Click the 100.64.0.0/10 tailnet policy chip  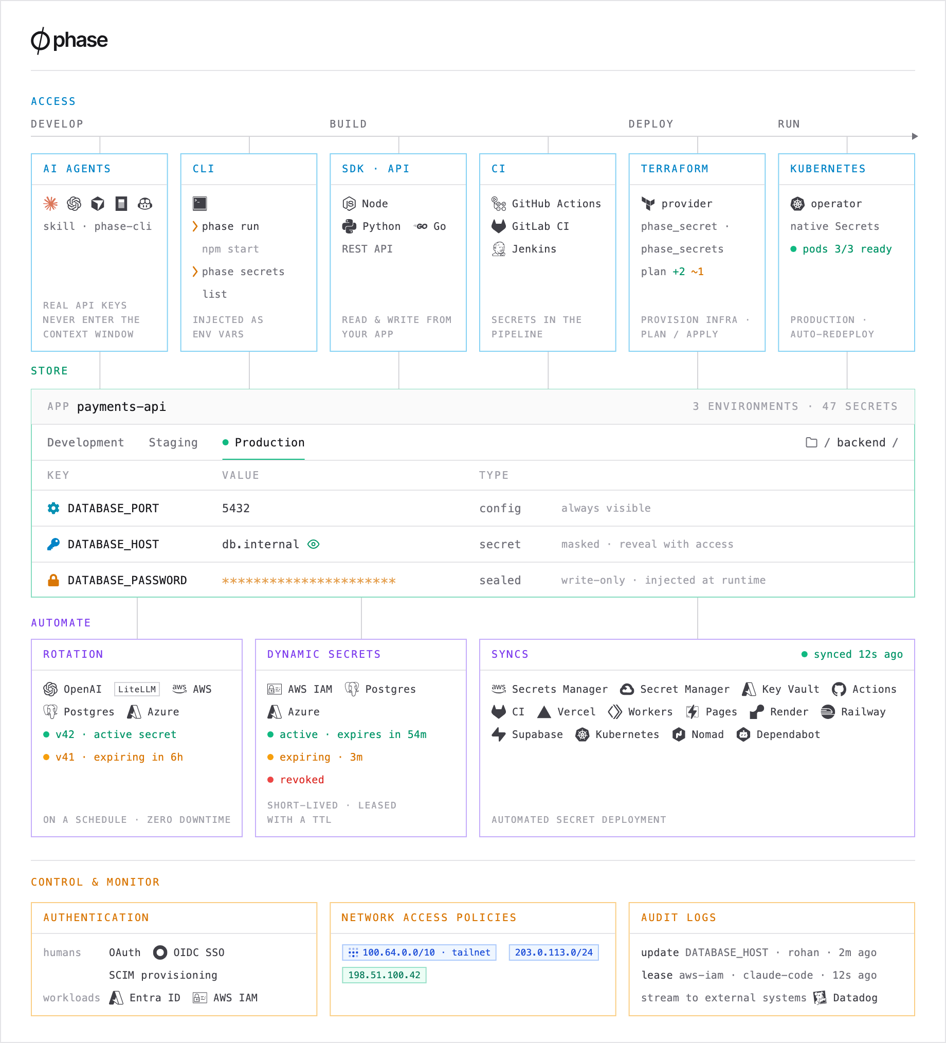tap(420, 952)
